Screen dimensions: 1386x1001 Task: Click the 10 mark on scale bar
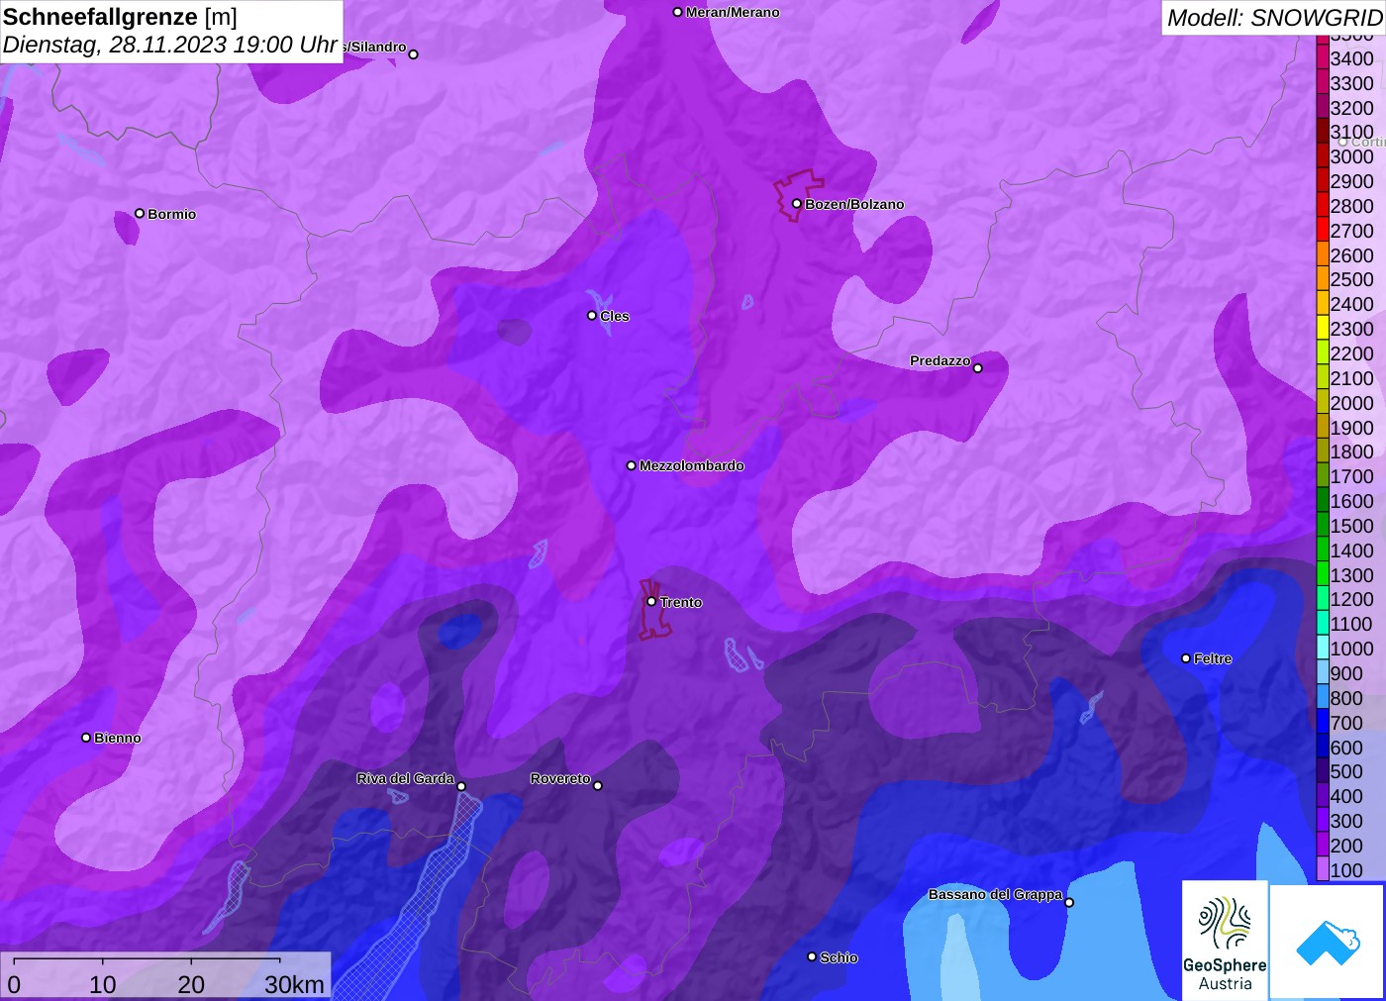[x=103, y=984]
